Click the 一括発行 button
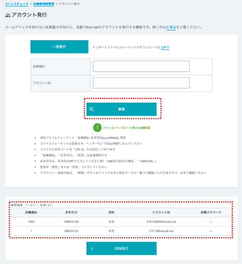This screenshot has height=264, width=242. click(59, 47)
